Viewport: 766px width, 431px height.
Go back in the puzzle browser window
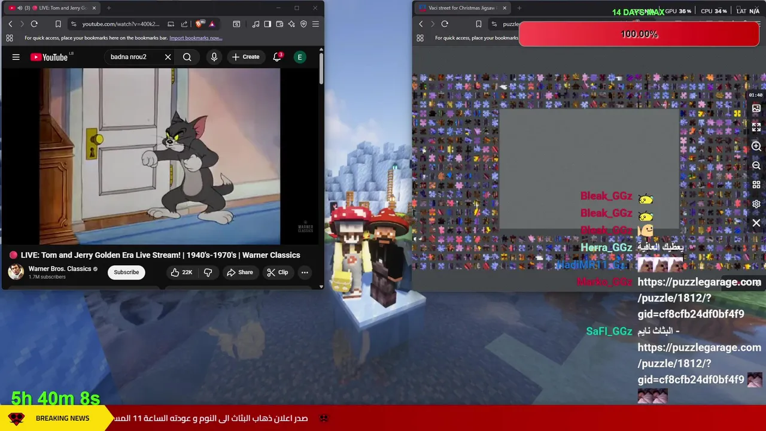pyautogui.click(x=421, y=24)
